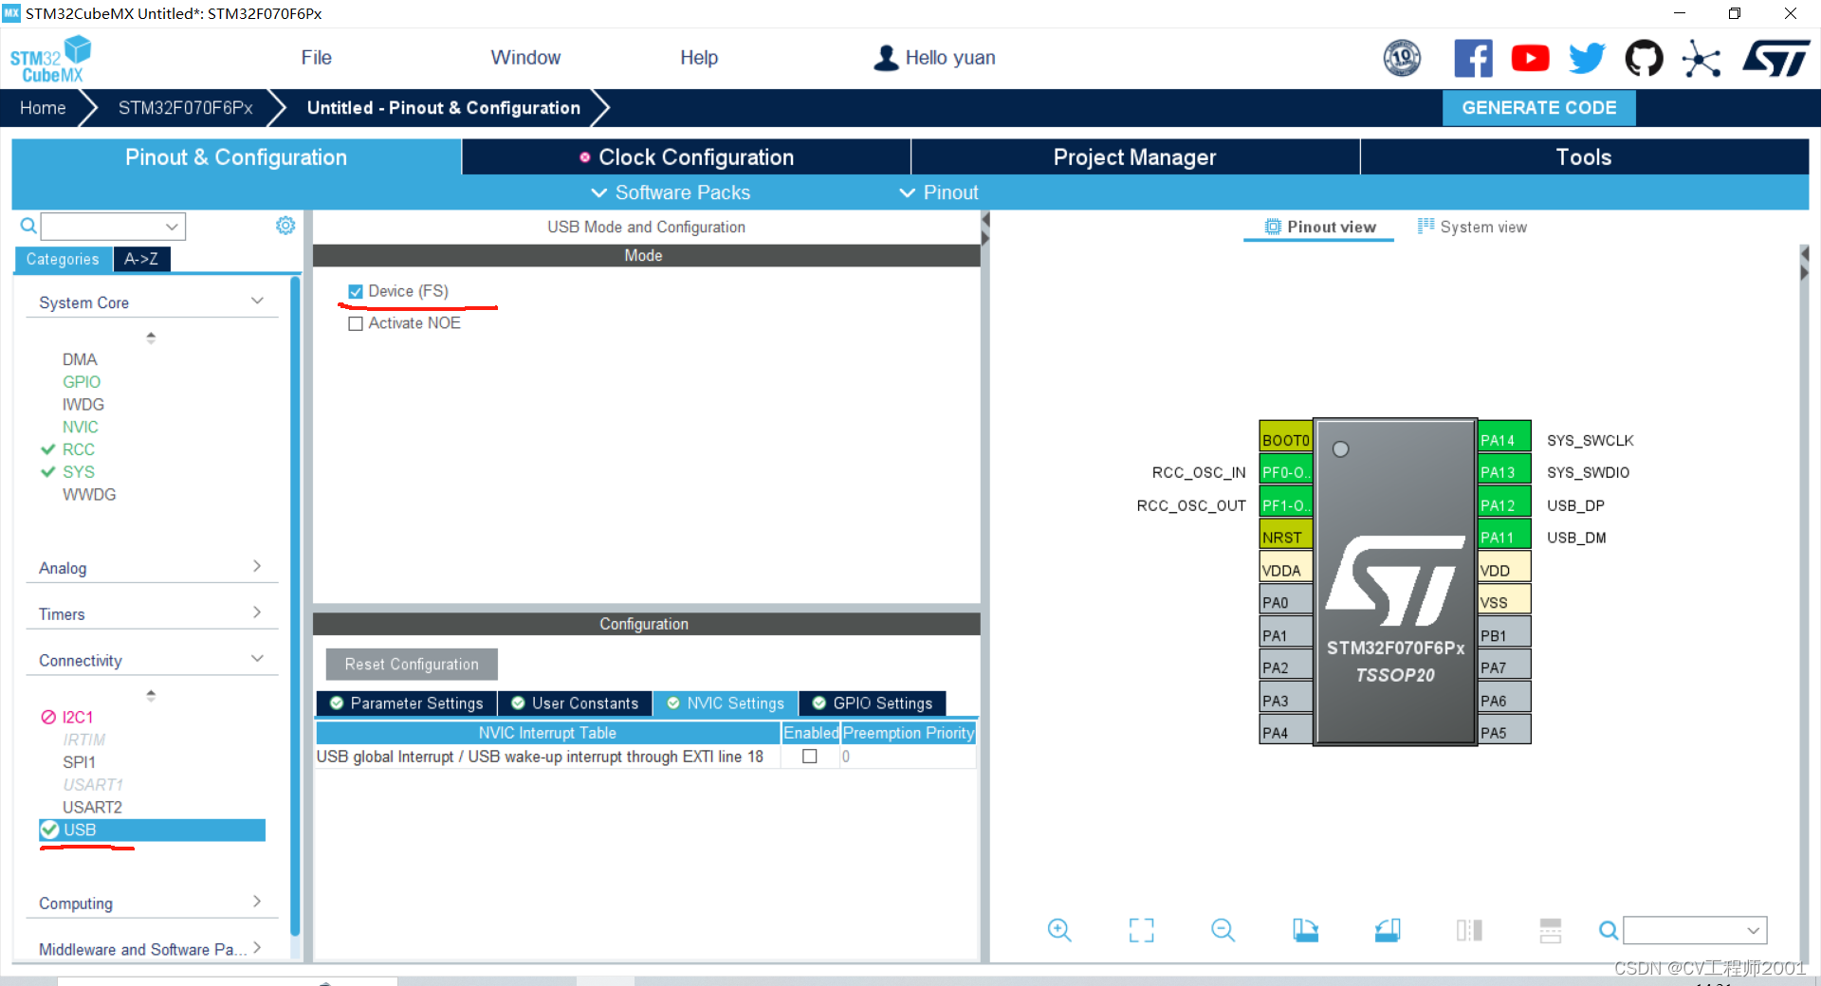Enable the Activate NOE checkbox
The width and height of the screenshot is (1821, 986).
(356, 323)
